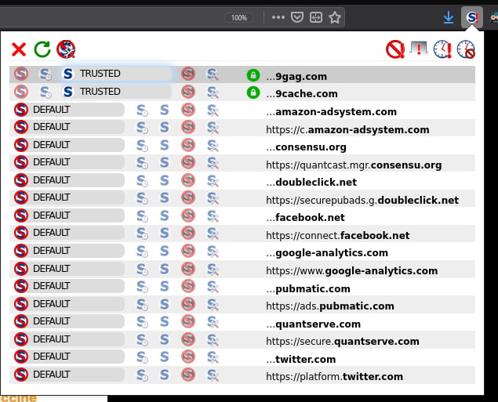This screenshot has width=498, height=402.
Task: Mark 9gag.com as UNTRUSTED
Action: click(x=188, y=74)
